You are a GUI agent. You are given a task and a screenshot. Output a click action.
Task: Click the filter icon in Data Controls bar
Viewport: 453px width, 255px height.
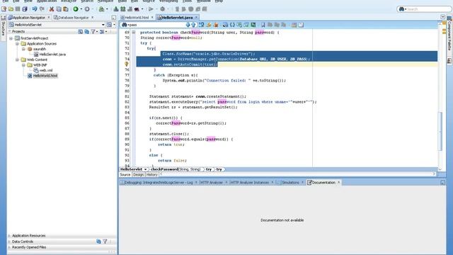[x=105, y=242]
